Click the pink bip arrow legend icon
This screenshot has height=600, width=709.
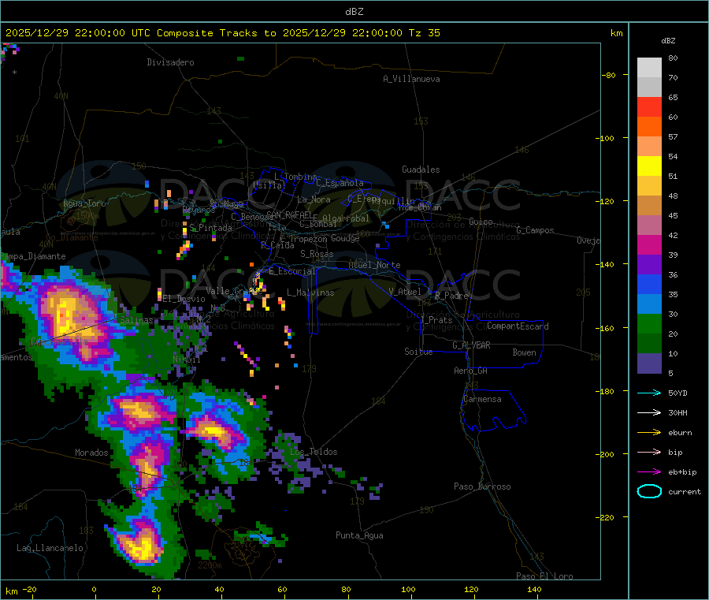click(649, 452)
